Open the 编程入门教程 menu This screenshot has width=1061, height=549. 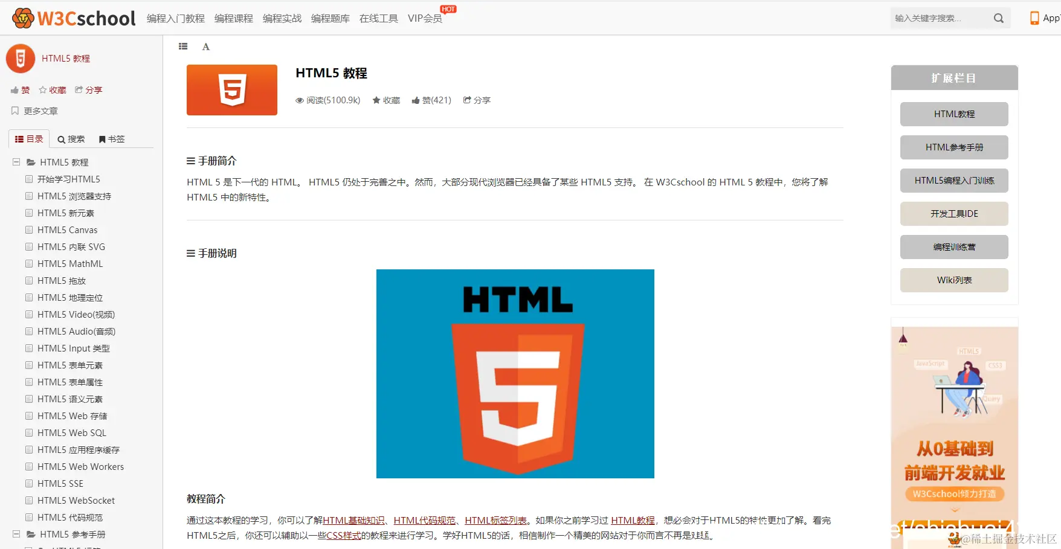point(176,18)
